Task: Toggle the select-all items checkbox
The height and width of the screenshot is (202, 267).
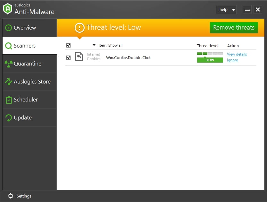Action: (x=69, y=45)
